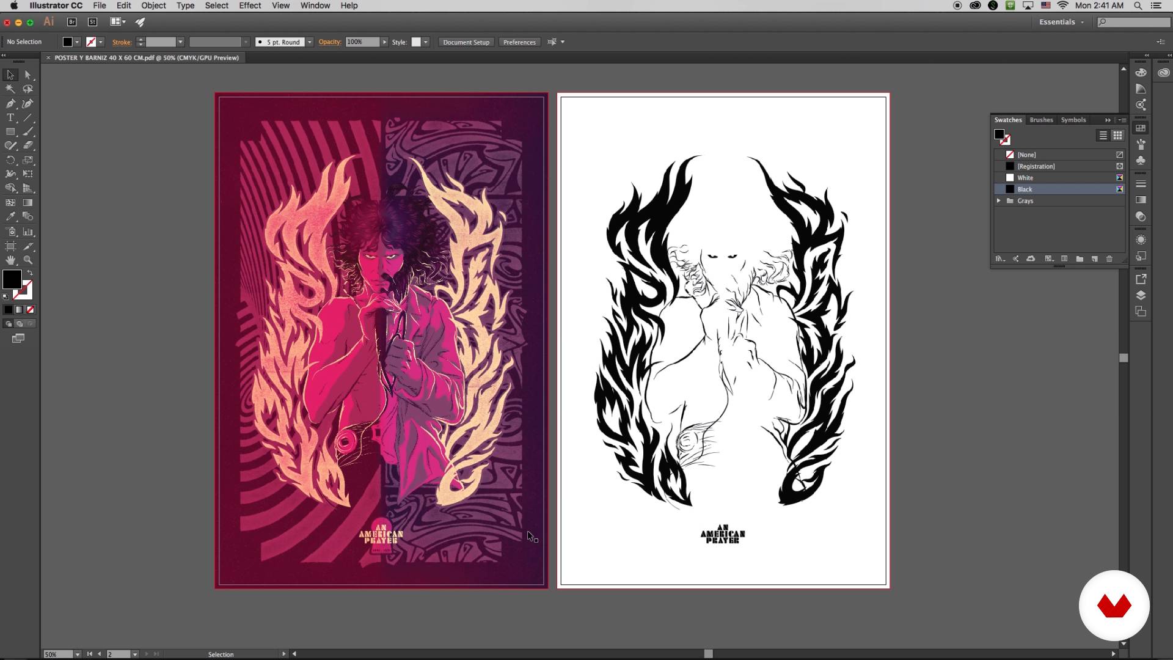Open the Layers panel icon in dock

click(1141, 295)
